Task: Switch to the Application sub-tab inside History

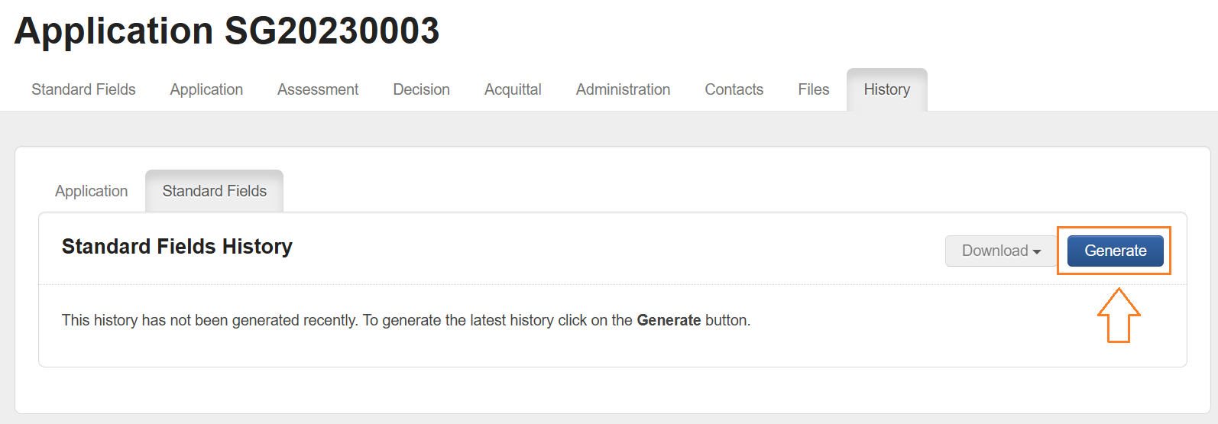Action: click(91, 191)
